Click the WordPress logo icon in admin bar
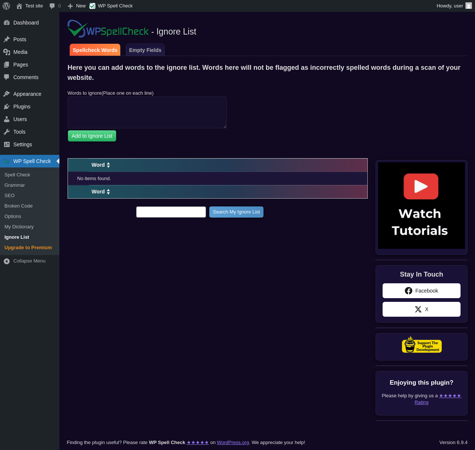Screen dimensions: 475x450 [6, 6]
